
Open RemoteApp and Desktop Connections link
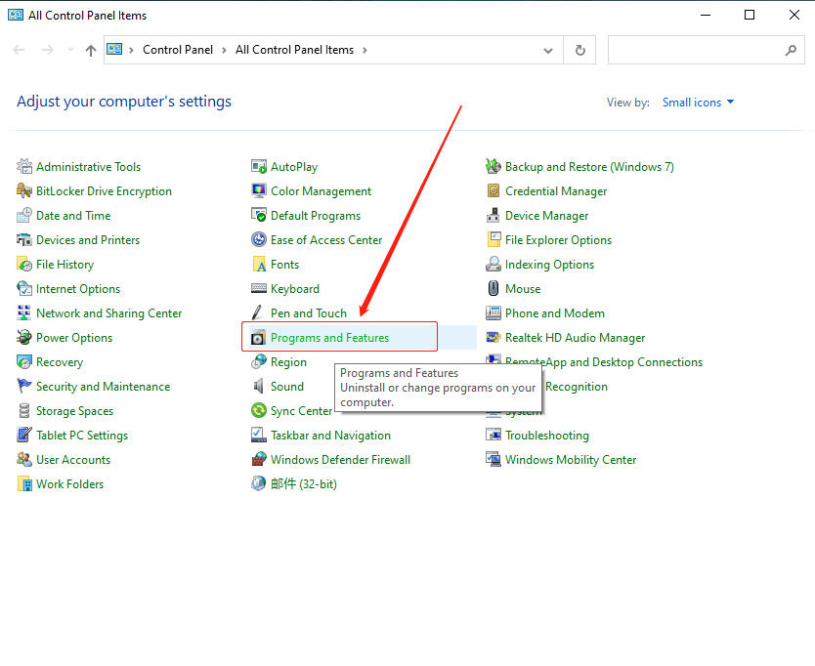coord(604,362)
